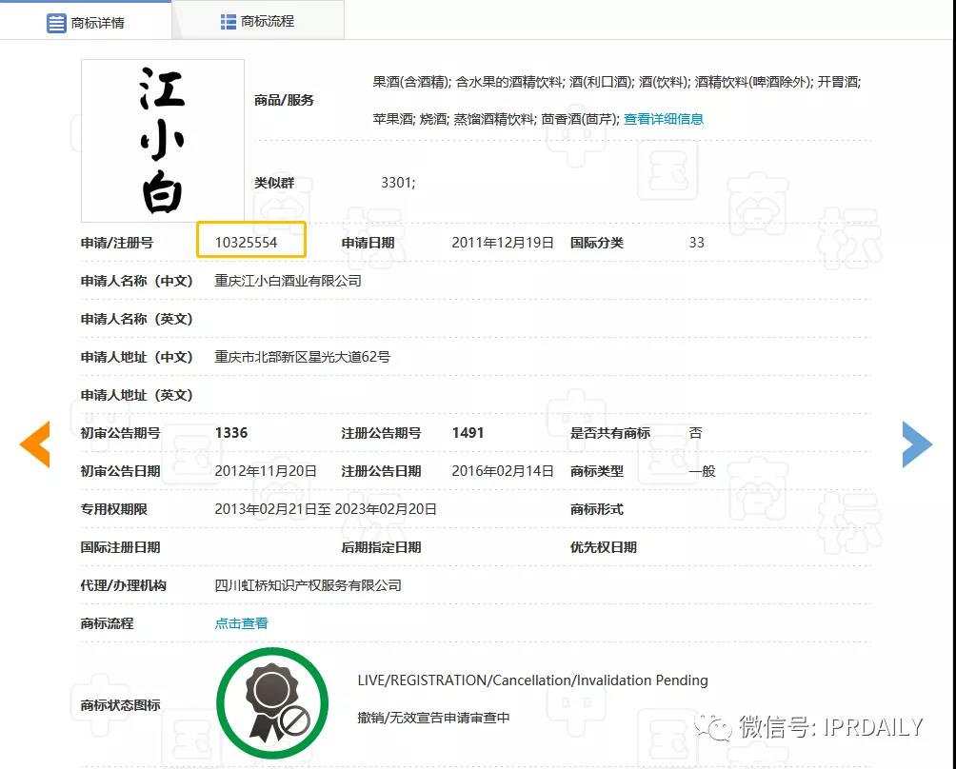Select preliminary announcement date 2012年11月20日

click(x=266, y=471)
